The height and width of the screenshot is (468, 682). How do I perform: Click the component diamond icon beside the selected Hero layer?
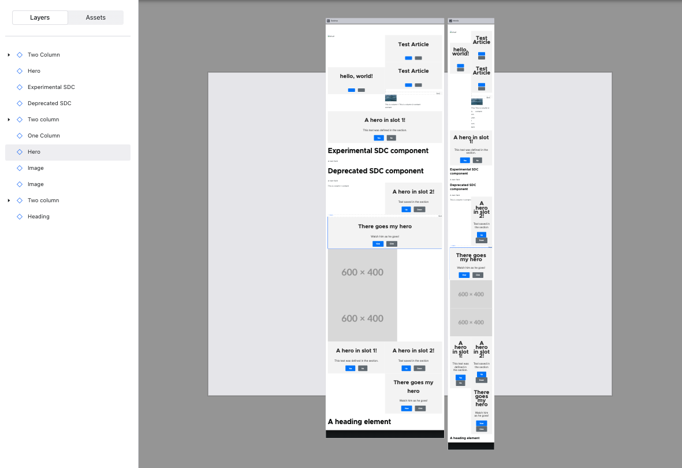coord(20,151)
